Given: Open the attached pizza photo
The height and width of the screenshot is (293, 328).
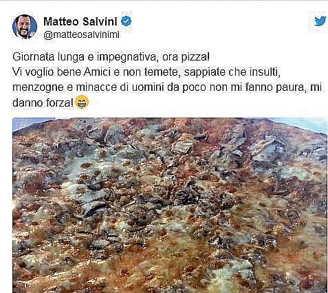Looking at the screenshot, I should (x=170, y=206).
